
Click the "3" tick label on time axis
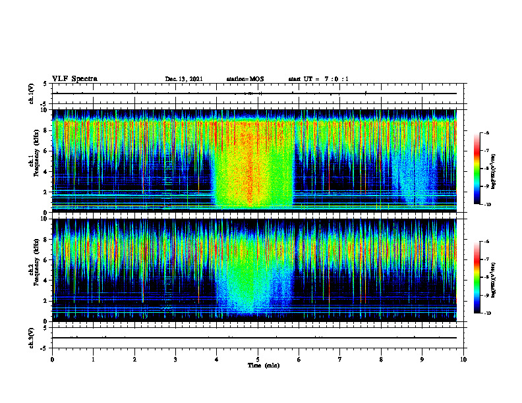pos(175,360)
